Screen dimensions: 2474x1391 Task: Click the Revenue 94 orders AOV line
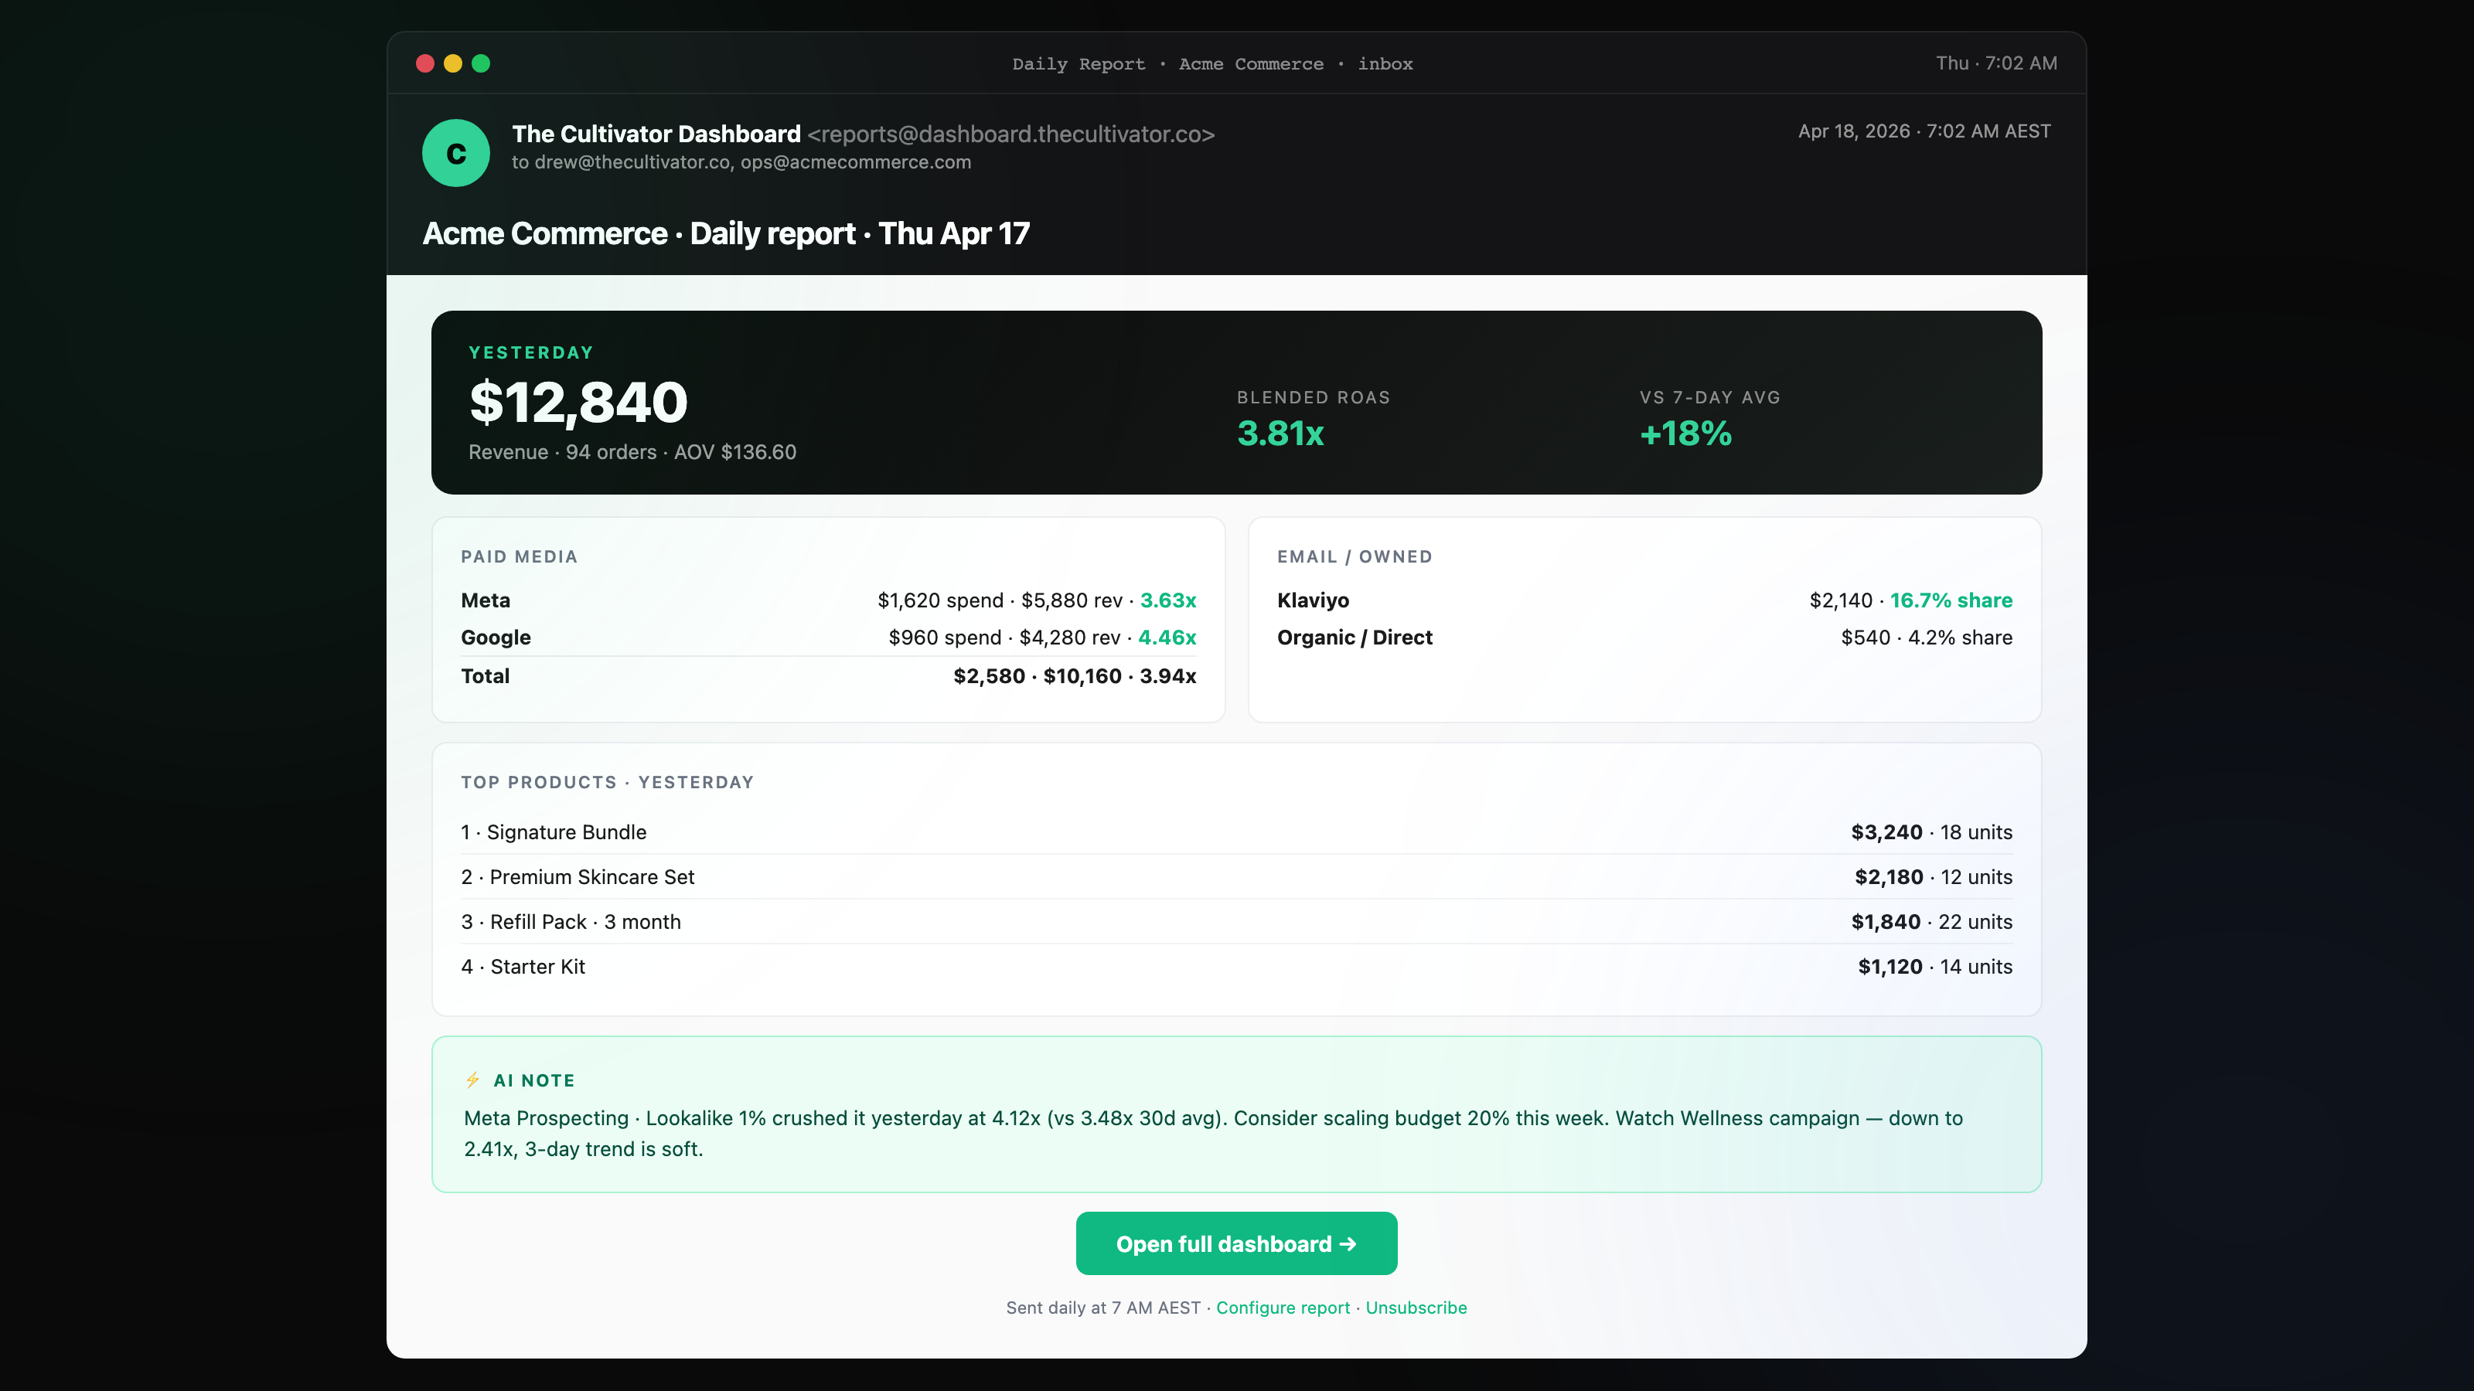[x=632, y=452]
